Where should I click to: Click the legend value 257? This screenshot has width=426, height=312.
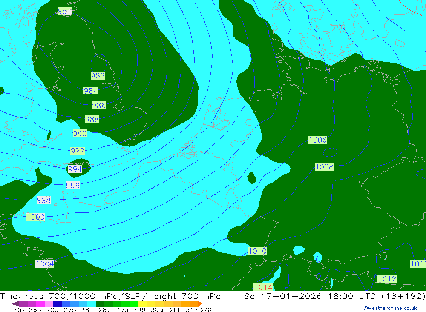19,309
